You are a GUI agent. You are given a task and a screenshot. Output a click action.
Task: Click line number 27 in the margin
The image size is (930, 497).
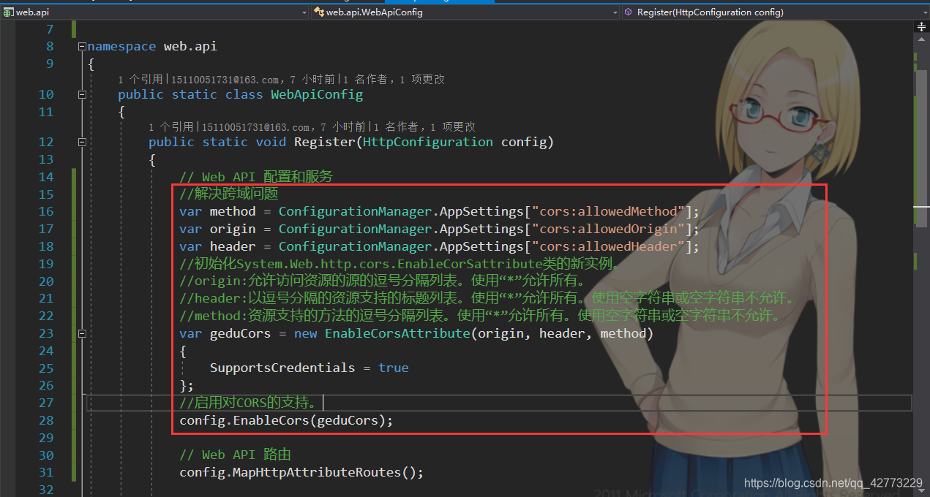point(46,403)
